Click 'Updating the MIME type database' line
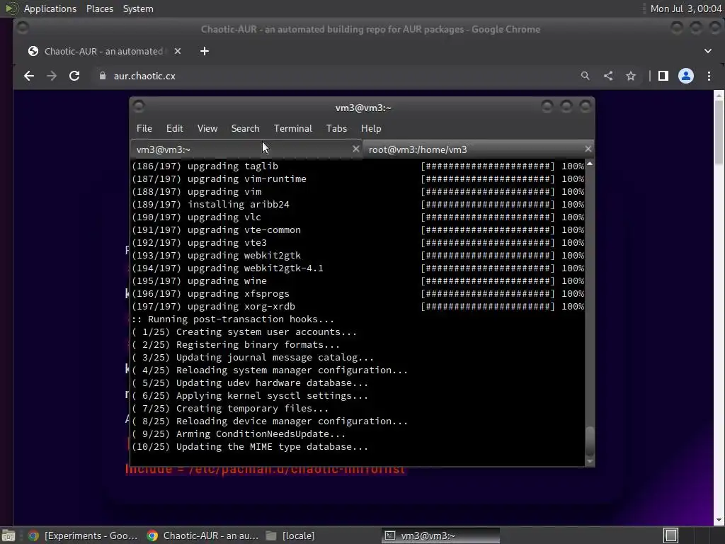 click(x=250, y=447)
